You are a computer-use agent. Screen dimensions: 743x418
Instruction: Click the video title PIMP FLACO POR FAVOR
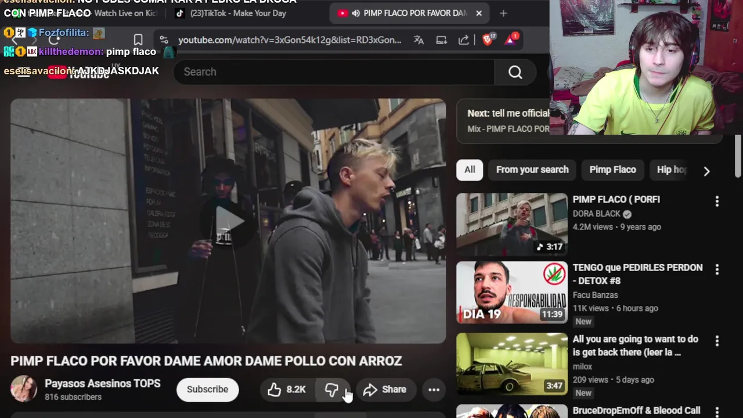click(206, 361)
